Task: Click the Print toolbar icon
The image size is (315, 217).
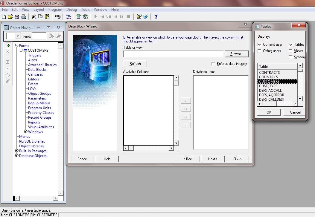Action: (23, 17)
